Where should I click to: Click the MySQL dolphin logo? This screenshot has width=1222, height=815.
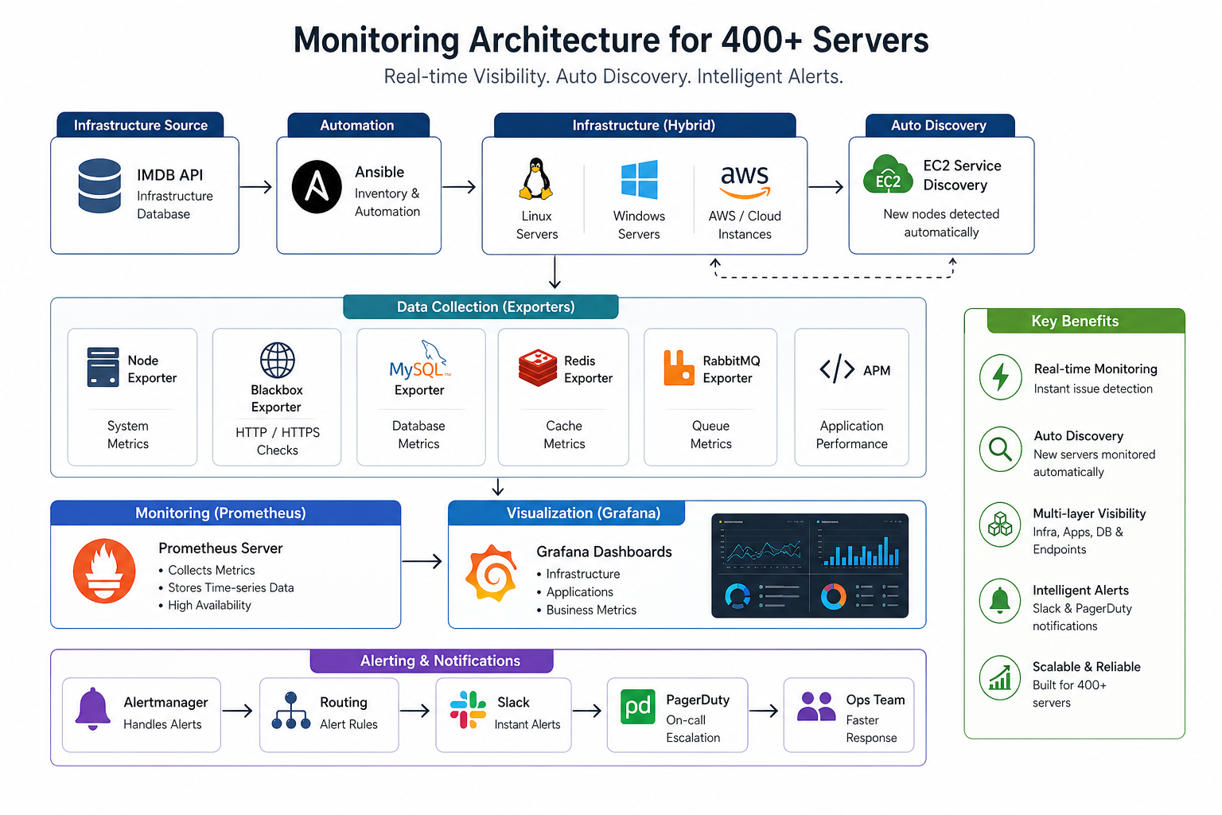click(419, 360)
